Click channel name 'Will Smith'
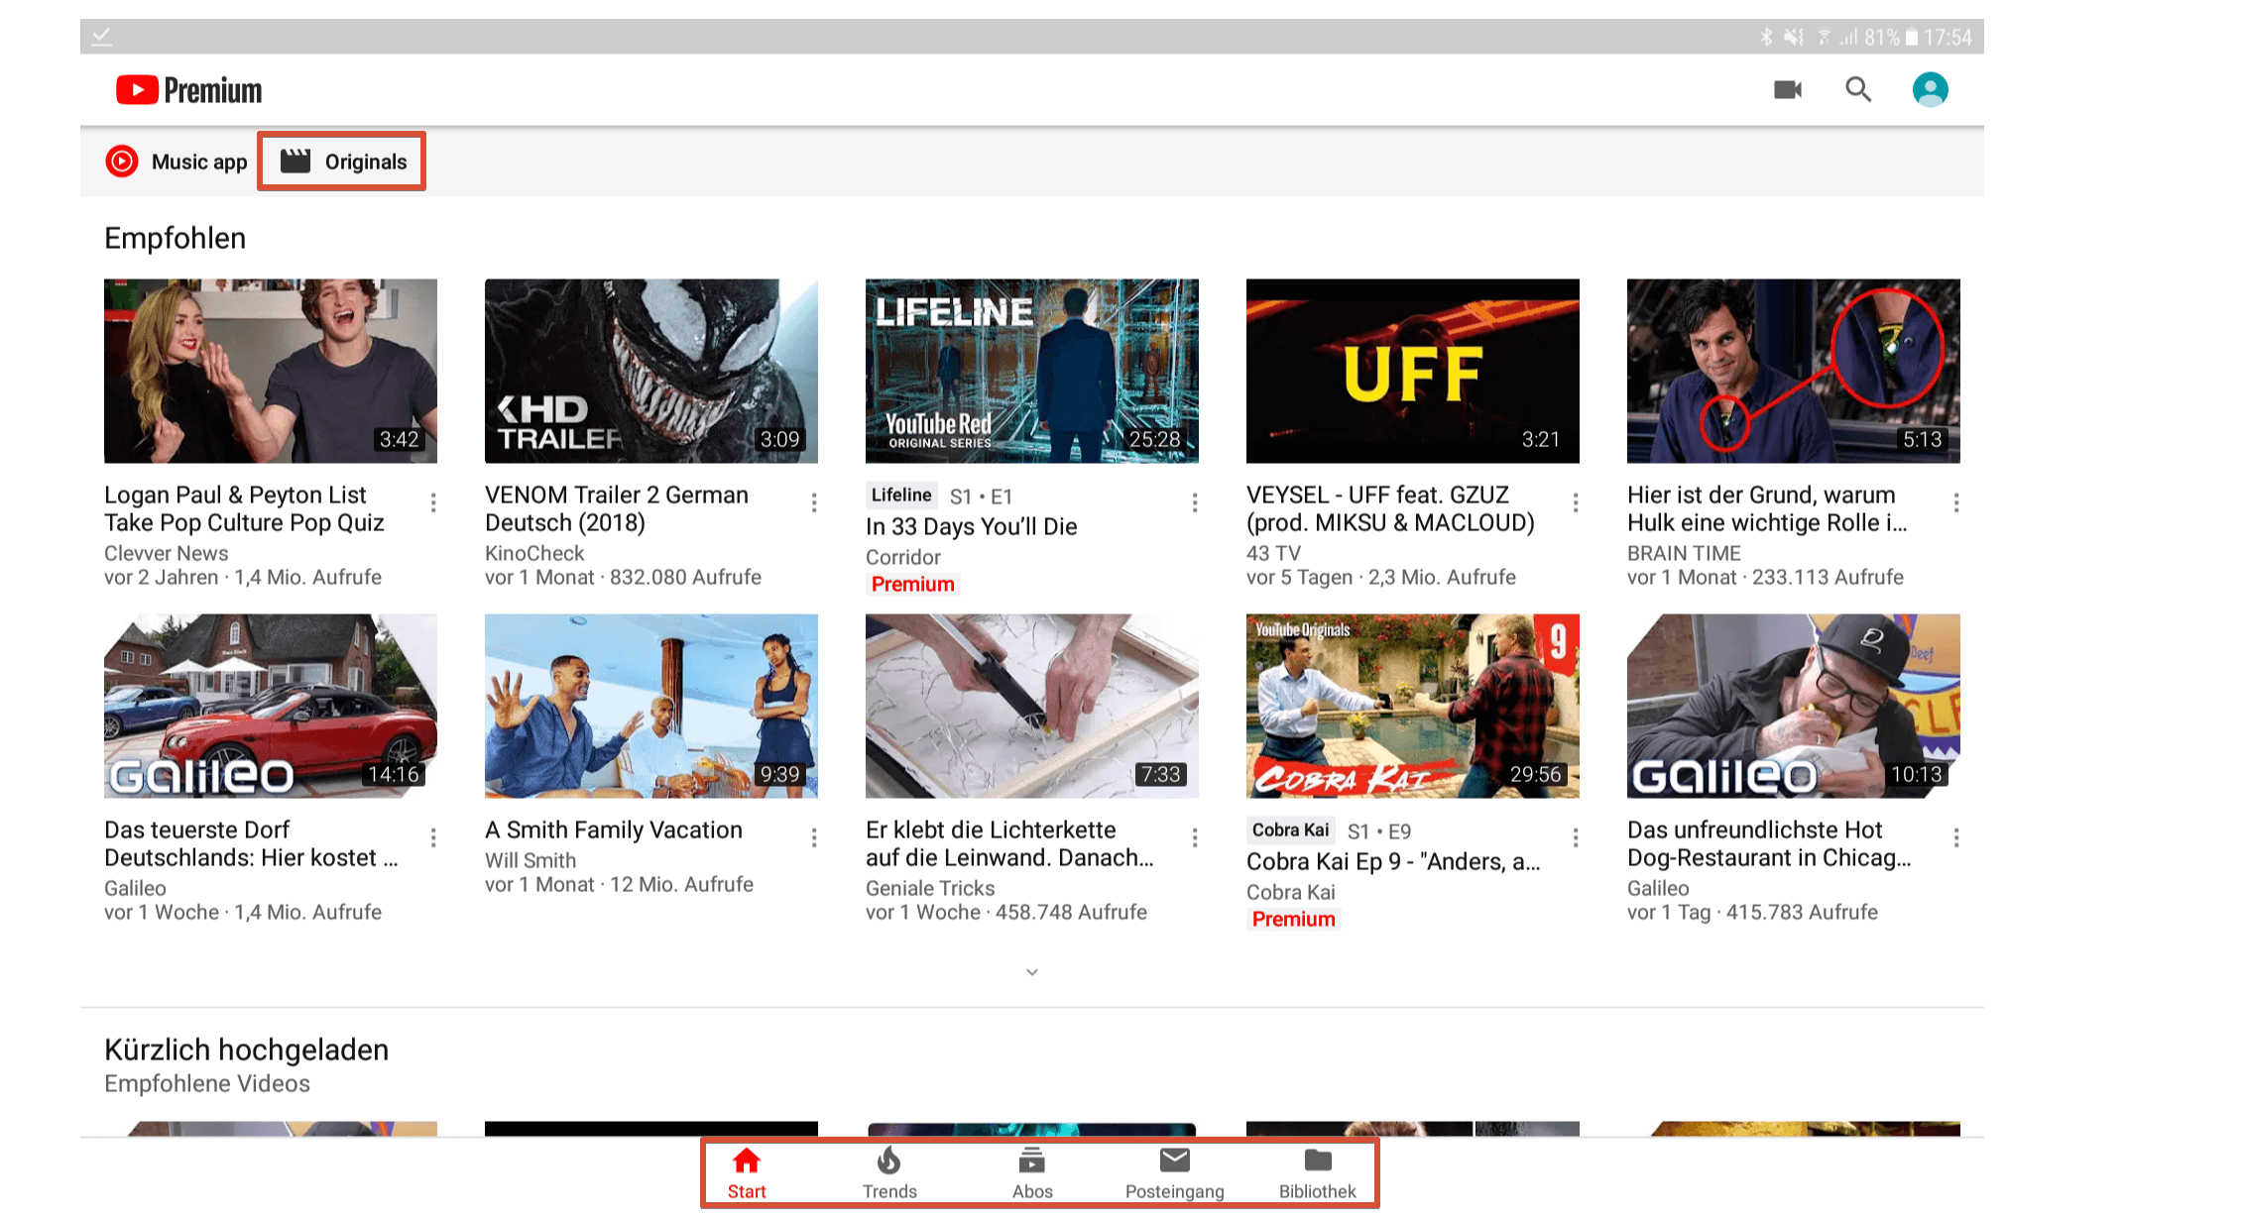2243x1218 pixels. [x=531, y=860]
